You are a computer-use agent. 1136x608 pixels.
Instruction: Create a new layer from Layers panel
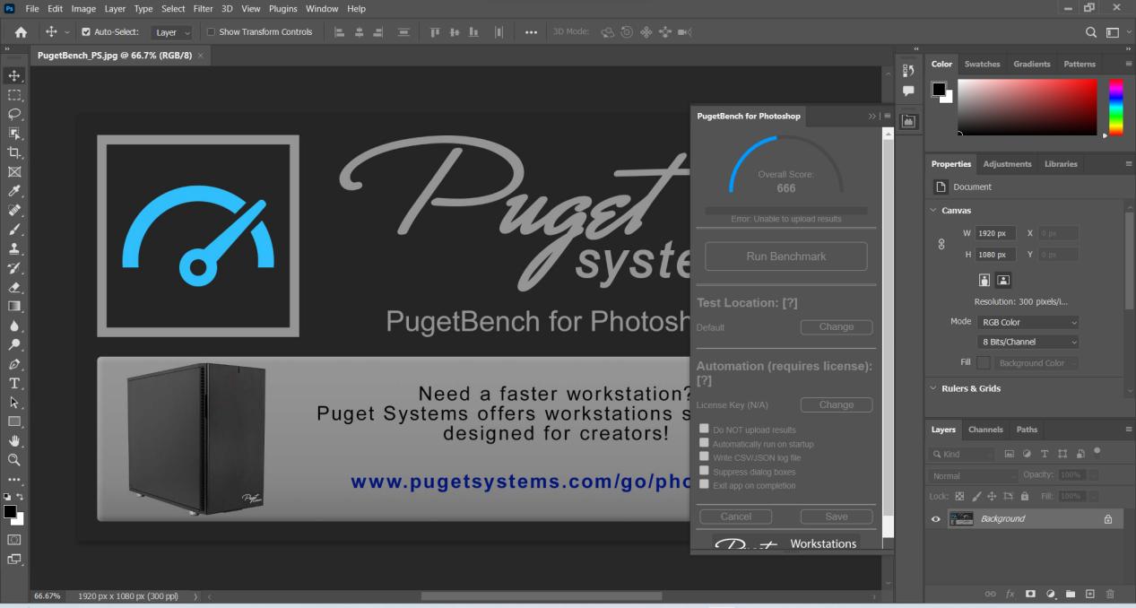pyautogui.click(x=1090, y=594)
